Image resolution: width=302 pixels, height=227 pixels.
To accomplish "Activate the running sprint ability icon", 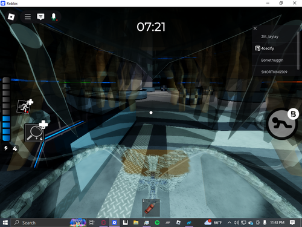I will [x=25, y=107].
